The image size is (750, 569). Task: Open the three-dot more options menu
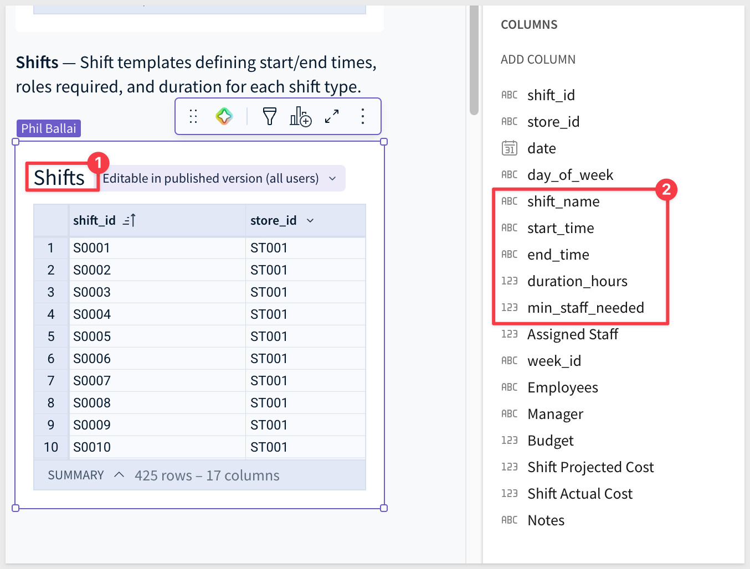coord(363,116)
